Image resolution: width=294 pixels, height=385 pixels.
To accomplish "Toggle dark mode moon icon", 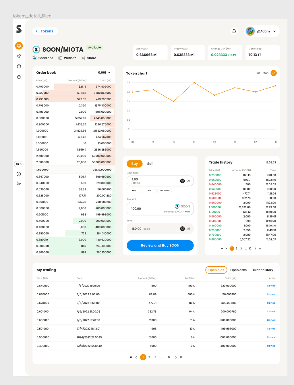I will coord(19,183).
